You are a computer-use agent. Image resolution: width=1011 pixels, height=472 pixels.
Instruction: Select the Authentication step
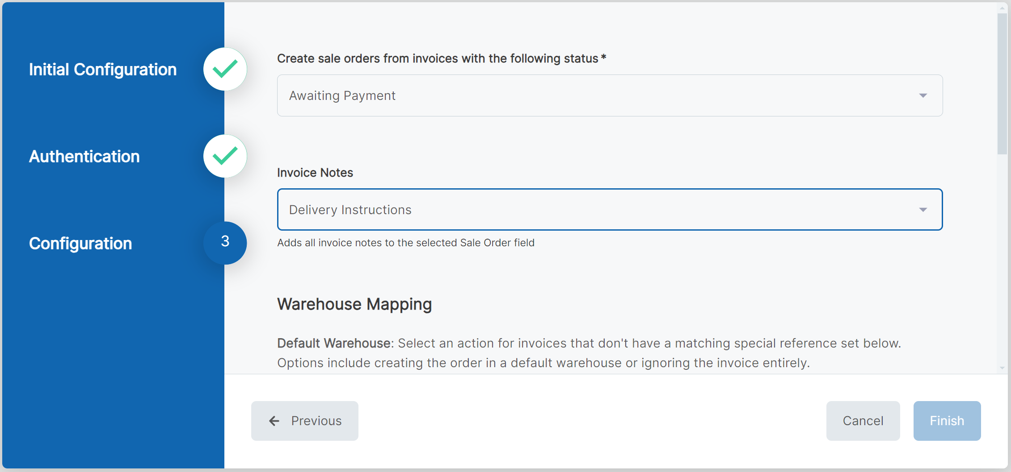[x=84, y=156]
